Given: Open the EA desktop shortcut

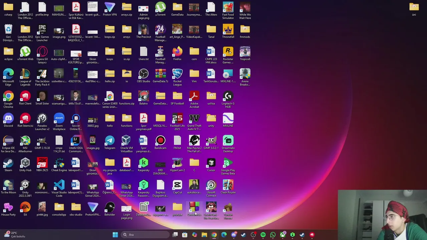Looking at the screenshot, I should click(x=25, y=209).
